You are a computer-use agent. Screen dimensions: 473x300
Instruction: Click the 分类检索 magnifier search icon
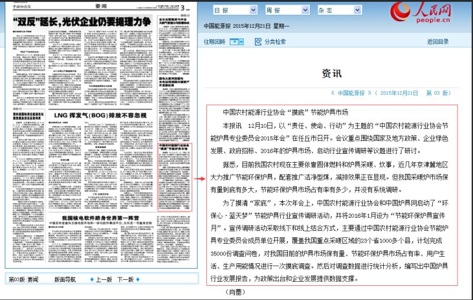[x=258, y=41]
